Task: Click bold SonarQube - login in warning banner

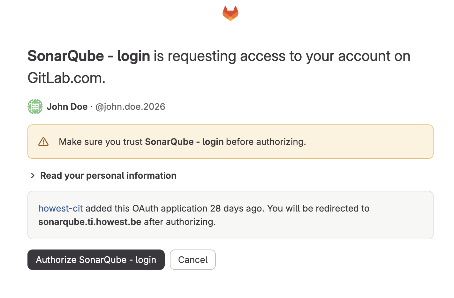Action: [x=184, y=142]
